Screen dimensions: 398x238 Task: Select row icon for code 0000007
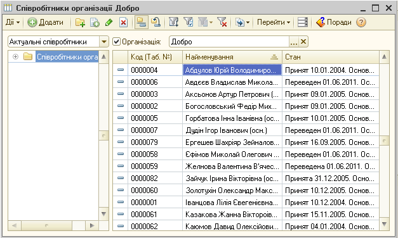(121, 130)
